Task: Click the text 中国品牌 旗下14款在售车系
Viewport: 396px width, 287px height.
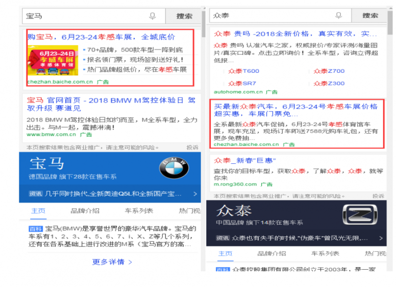Action: click(259, 222)
